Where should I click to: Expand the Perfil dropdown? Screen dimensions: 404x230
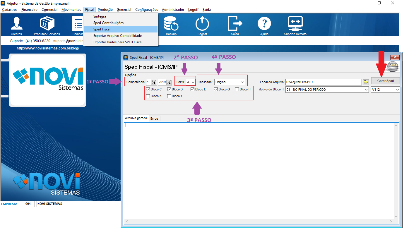click(x=193, y=82)
